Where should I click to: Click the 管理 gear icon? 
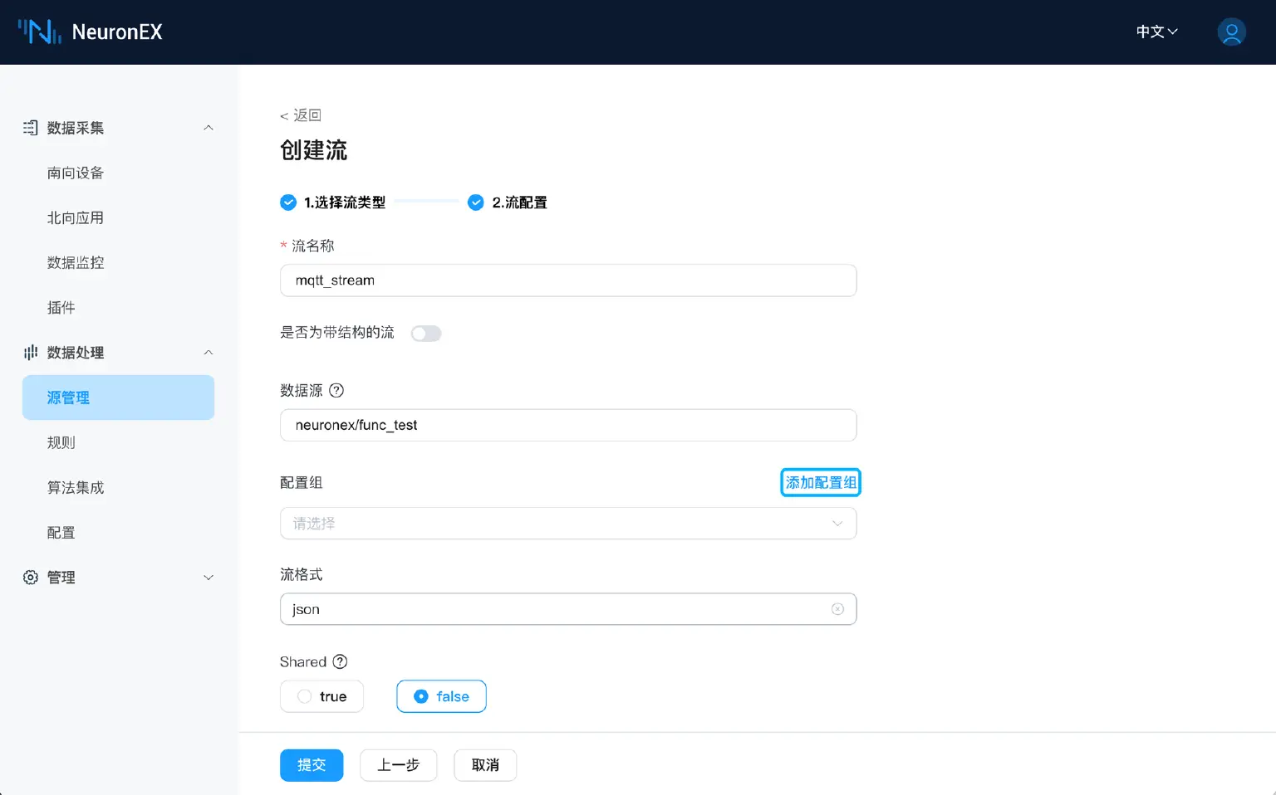coord(30,577)
